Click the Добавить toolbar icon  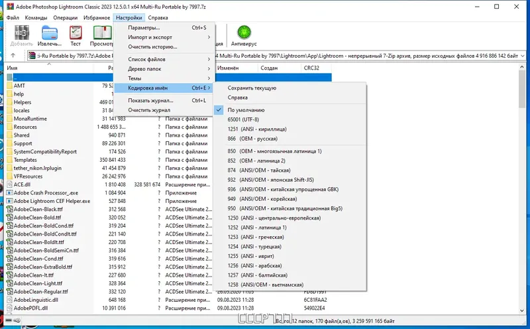(x=22, y=33)
